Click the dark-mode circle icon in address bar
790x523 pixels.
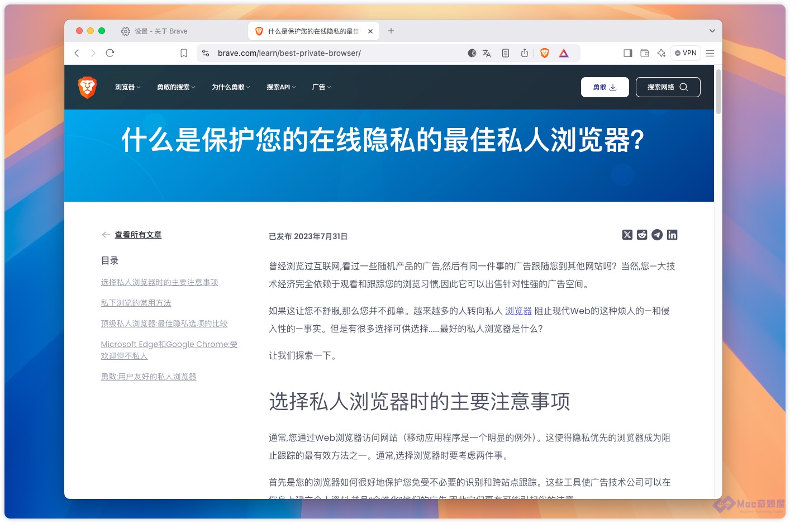tap(472, 53)
